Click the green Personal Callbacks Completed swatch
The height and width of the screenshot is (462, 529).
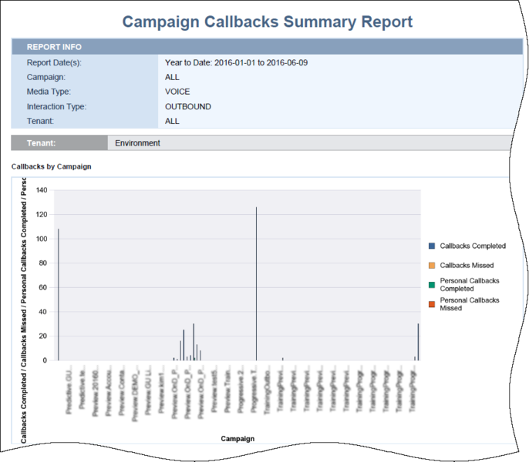click(432, 285)
